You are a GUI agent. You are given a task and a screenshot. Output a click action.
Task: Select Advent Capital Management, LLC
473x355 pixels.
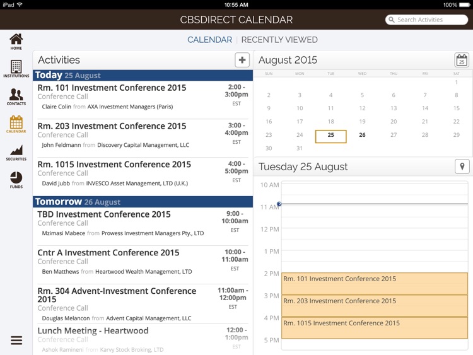[x=149, y=318]
